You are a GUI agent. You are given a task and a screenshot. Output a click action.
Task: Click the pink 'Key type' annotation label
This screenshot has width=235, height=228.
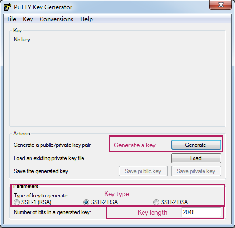(117, 194)
